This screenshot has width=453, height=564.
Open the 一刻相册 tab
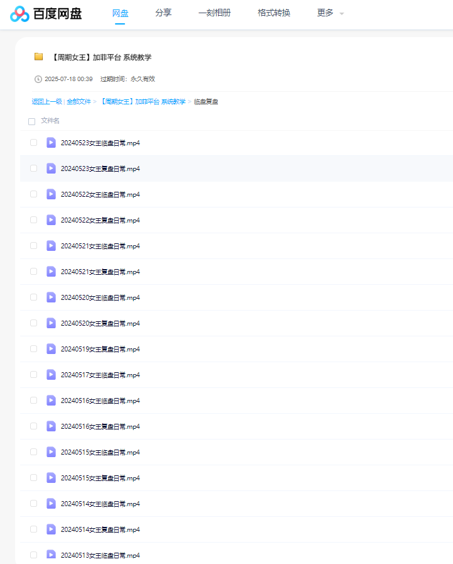click(214, 13)
